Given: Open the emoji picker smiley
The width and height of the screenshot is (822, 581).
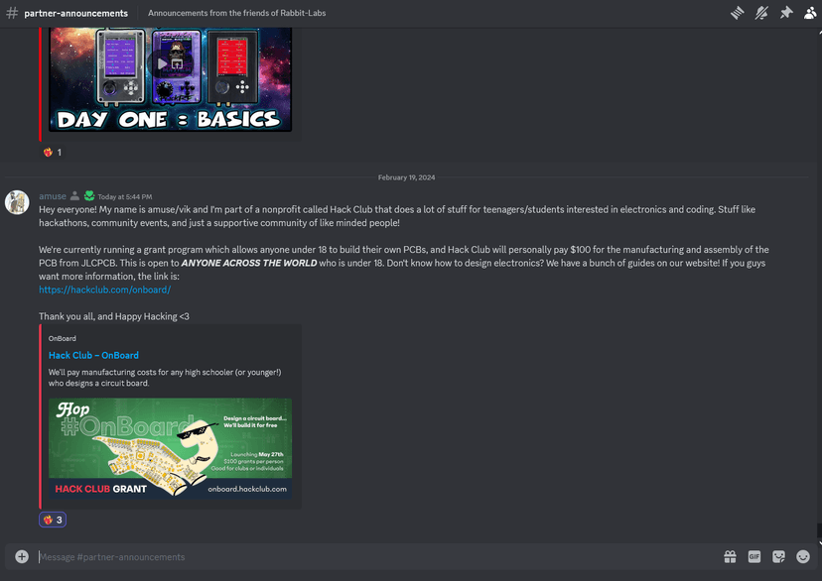Looking at the screenshot, I should click(802, 556).
